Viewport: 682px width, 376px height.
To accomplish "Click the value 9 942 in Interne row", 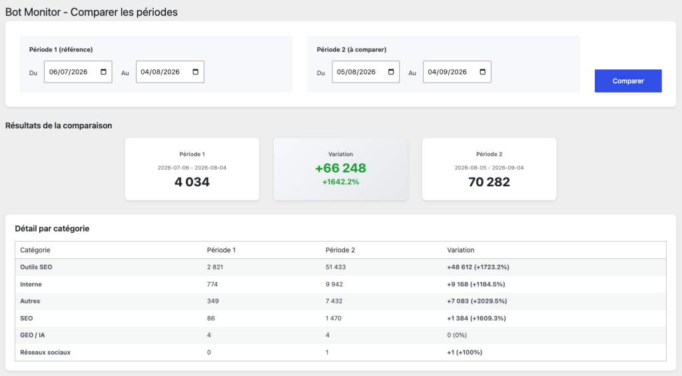I will click(334, 284).
